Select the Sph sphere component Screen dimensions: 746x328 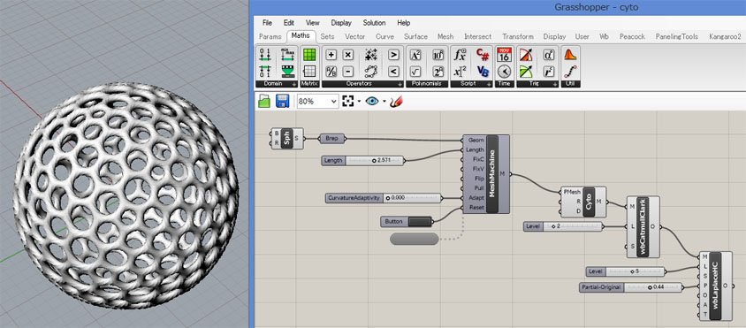point(287,138)
